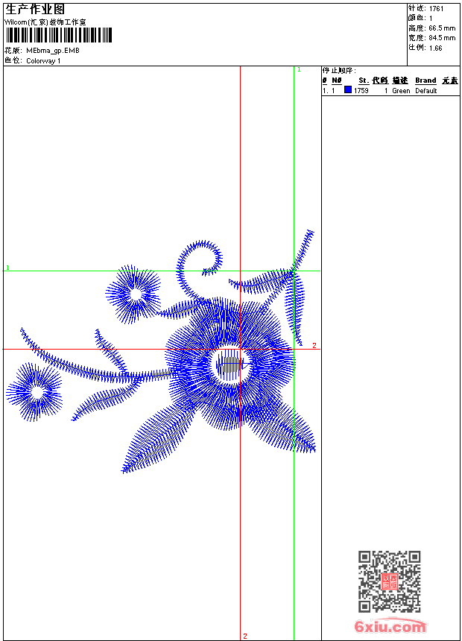
Task: Click the '生产作业图' page title
Action: [35, 9]
